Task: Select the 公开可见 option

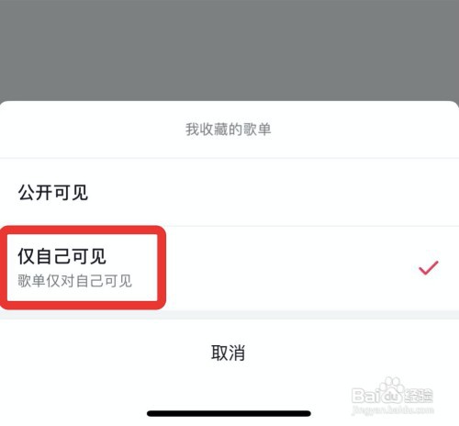Action: 229,192
